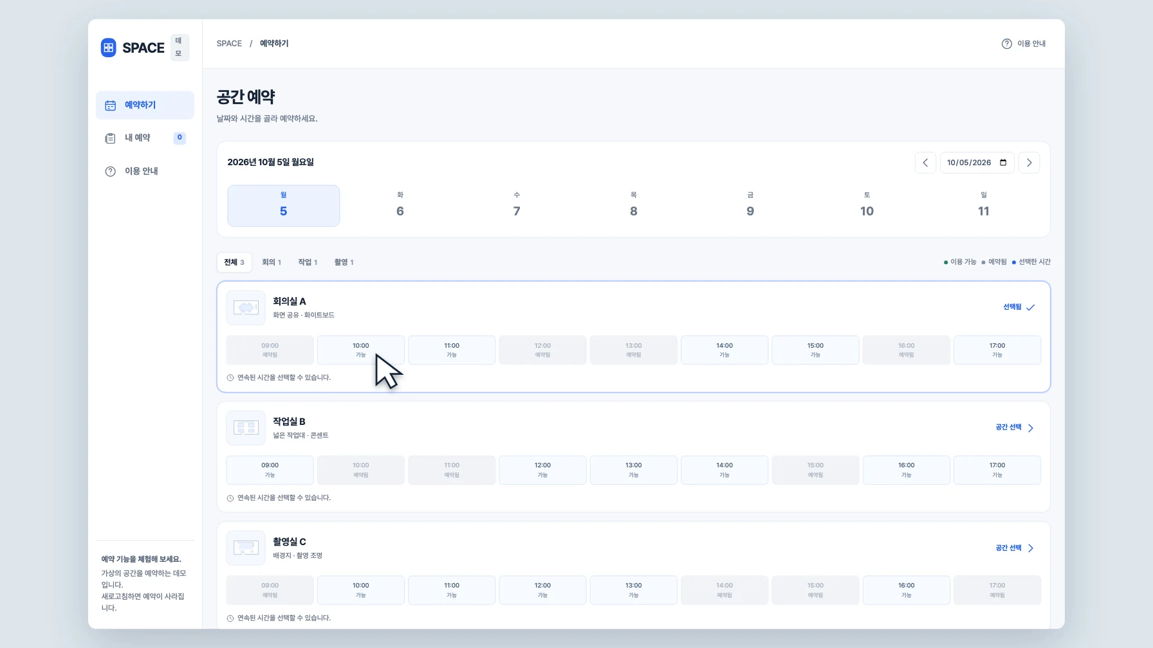1153x648 pixels.
Task: Click the 작업실 B room thumbnail
Action: point(246,428)
